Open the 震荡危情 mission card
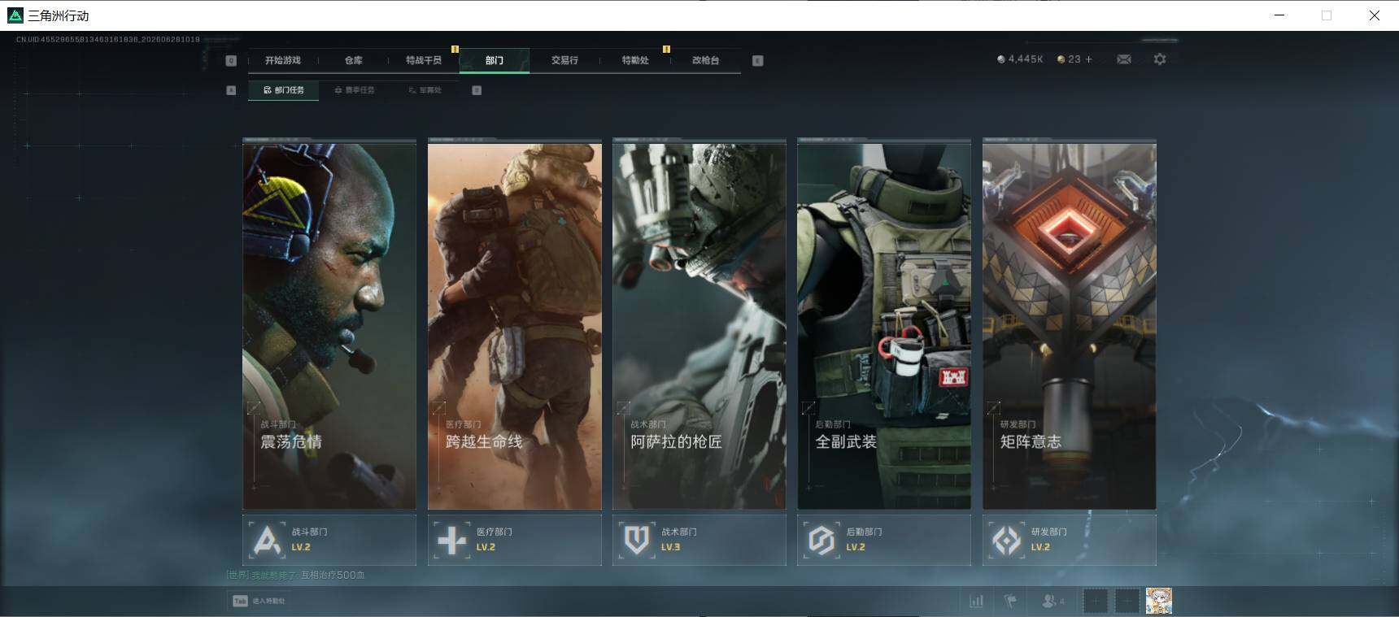 329,325
